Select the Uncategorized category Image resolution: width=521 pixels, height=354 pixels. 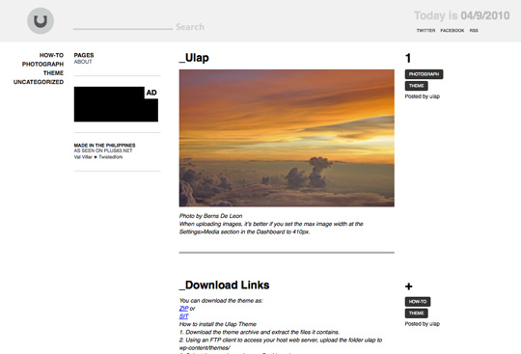39,82
